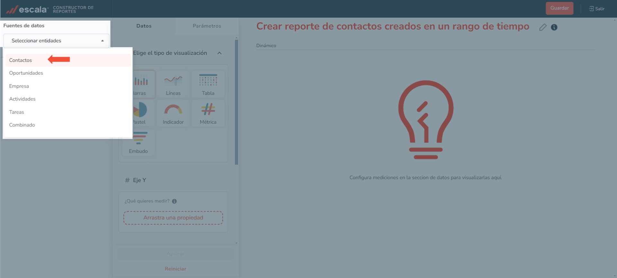Edit report title with pencil icon
This screenshot has width=617, height=278.
(x=543, y=27)
